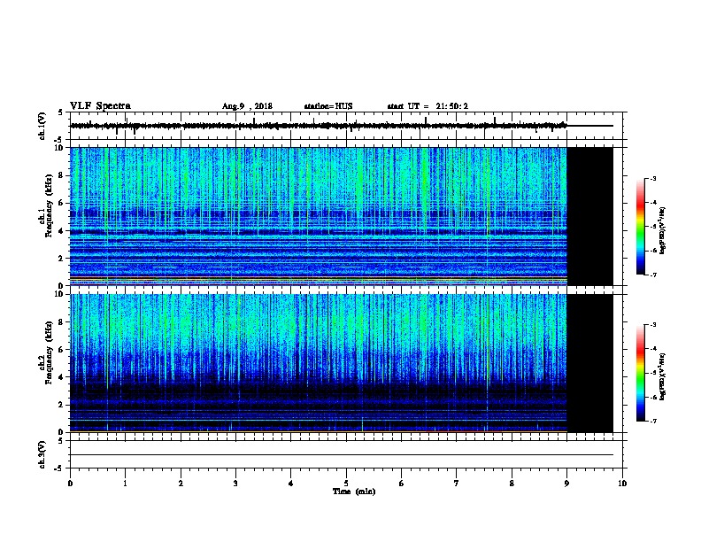The width and height of the screenshot is (701, 542).
Task: Click the ch.2 spectrogram color scale bar
Action: click(x=640, y=373)
